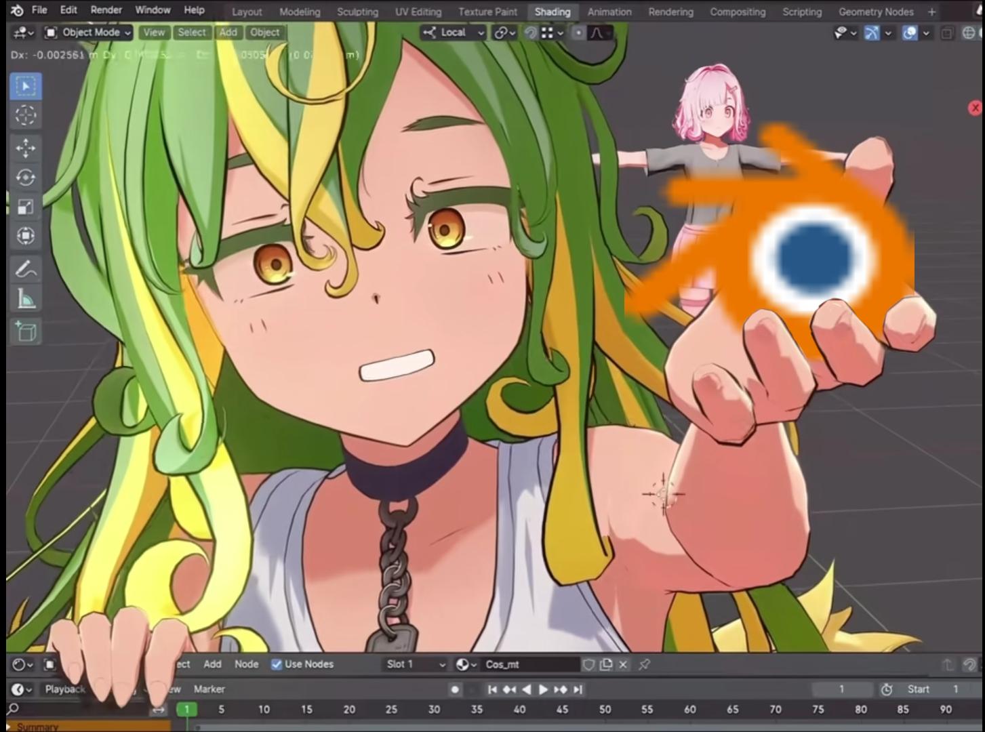Viewport: 985px width, 732px height.
Task: Switch to the Geometry Nodes workspace tab
Action: (x=876, y=12)
